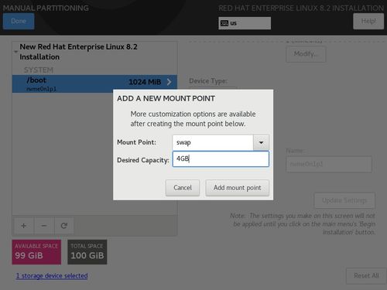This screenshot has height=290, width=387.
Task: Click the minus icon to remove mount point
Action: tap(44, 226)
